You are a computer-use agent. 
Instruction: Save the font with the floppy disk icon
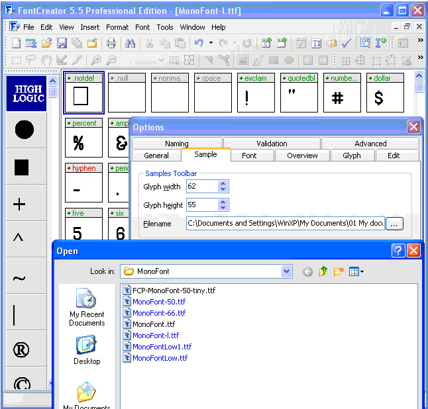click(x=62, y=43)
